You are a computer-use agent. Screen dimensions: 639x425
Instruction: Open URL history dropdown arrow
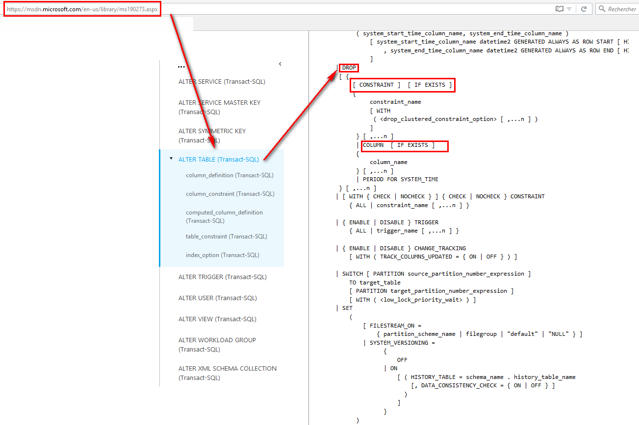click(x=569, y=9)
